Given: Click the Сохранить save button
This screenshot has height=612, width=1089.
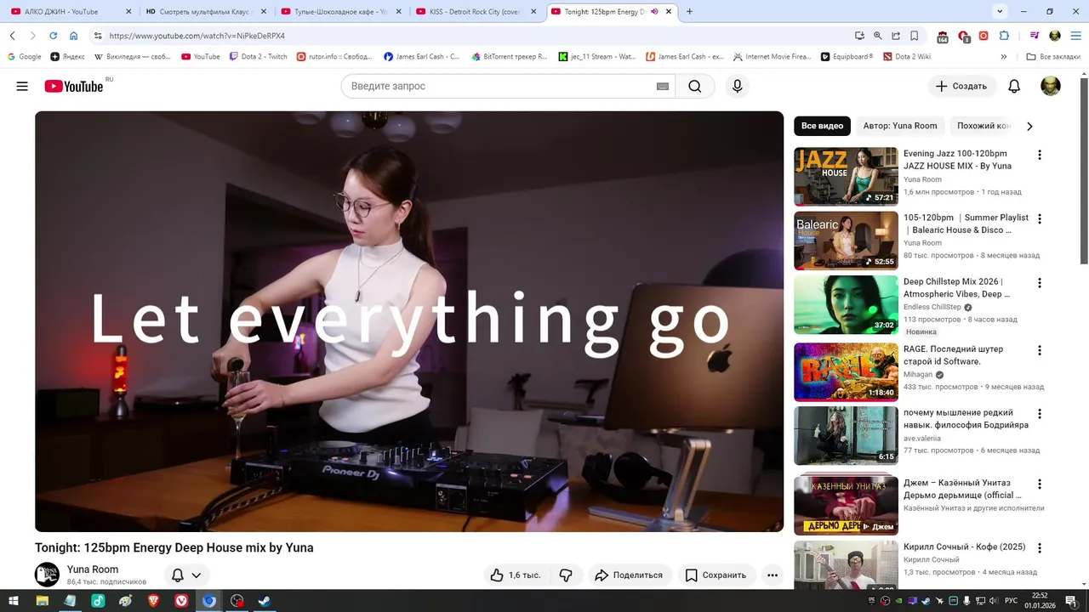Looking at the screenshot, I should click(716, 575).
